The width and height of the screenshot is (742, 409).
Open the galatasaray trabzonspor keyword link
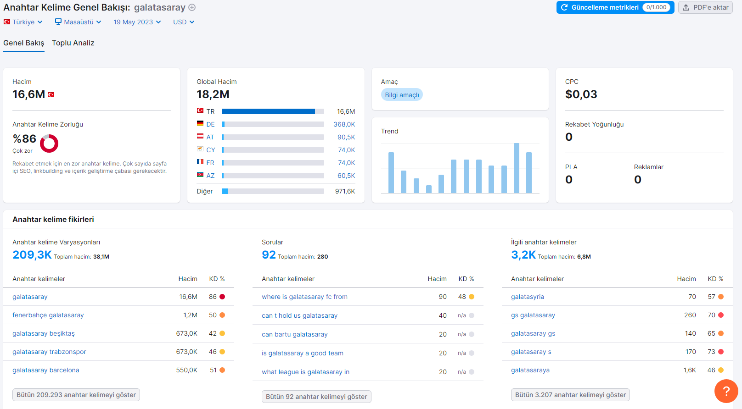[49, 352]
